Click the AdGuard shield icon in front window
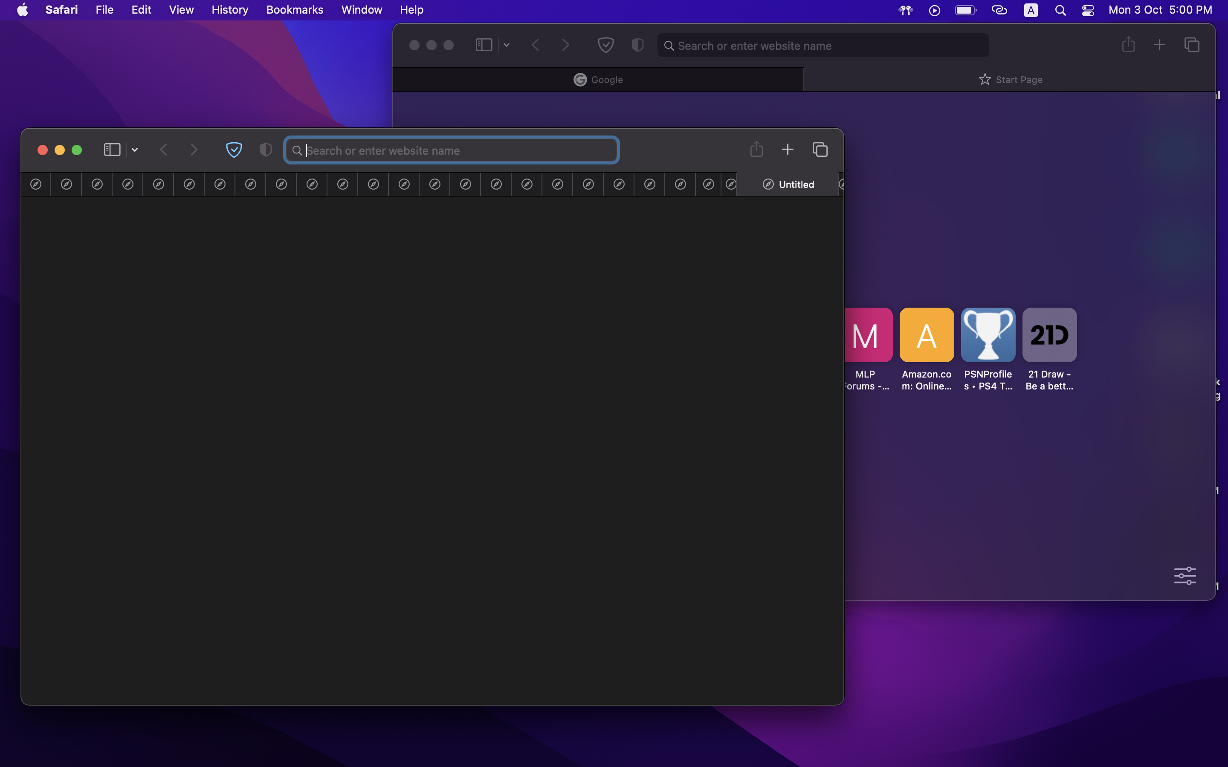Viewport: 1228px width, 767px height. tap(234, 150)
